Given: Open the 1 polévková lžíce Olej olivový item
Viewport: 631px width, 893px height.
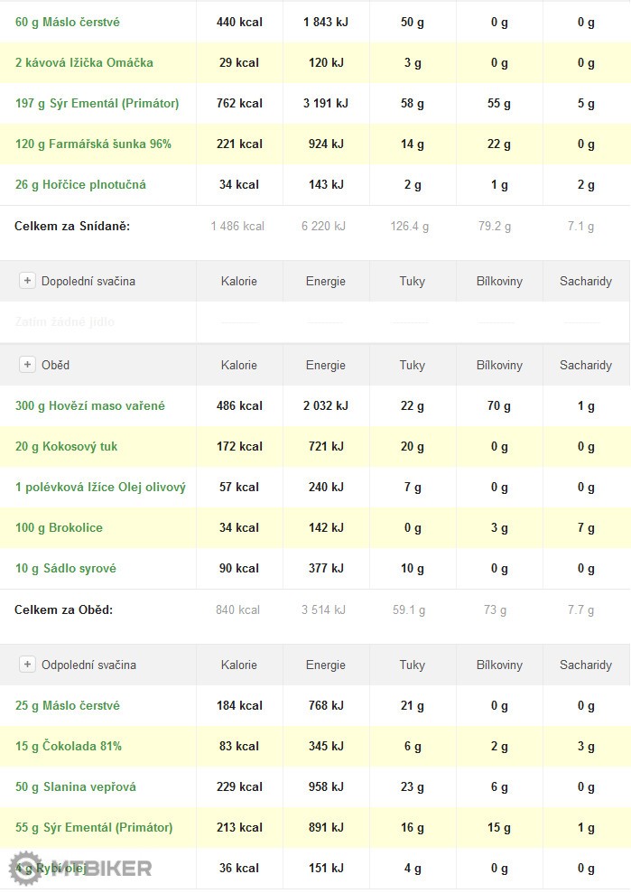Looking at the screenshot, I should tap(100, 487).
